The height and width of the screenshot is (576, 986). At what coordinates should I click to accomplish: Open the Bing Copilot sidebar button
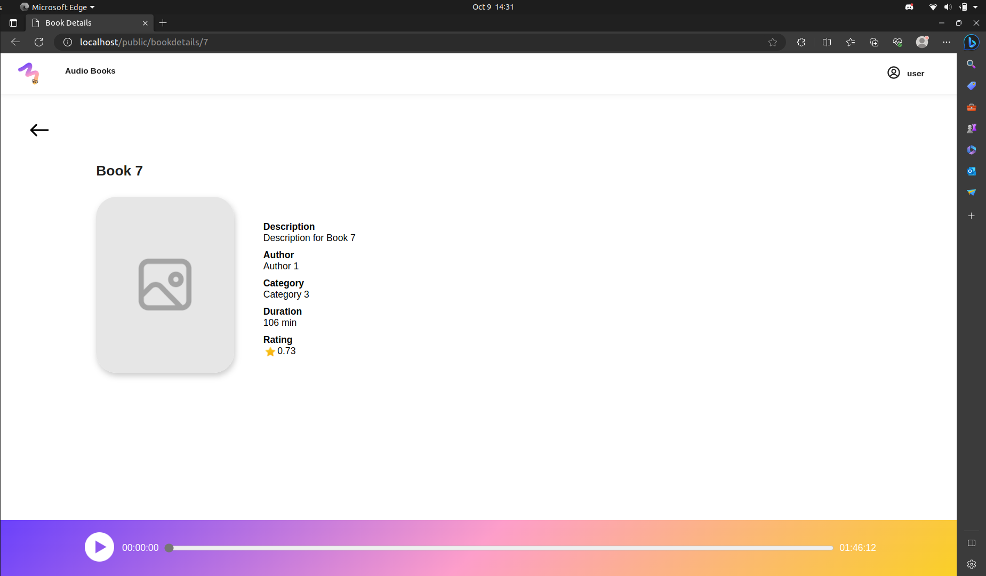click(972, 42)
